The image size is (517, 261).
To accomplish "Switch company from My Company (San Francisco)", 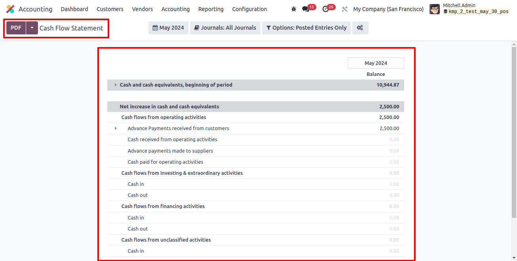I will 388,9.
